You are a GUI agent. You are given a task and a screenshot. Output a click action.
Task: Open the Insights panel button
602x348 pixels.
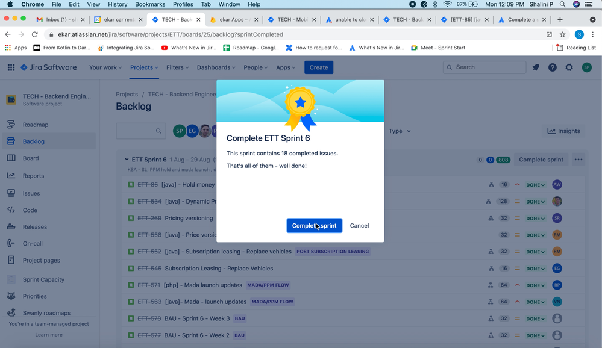pyautogui.click(x=563, y=131)
